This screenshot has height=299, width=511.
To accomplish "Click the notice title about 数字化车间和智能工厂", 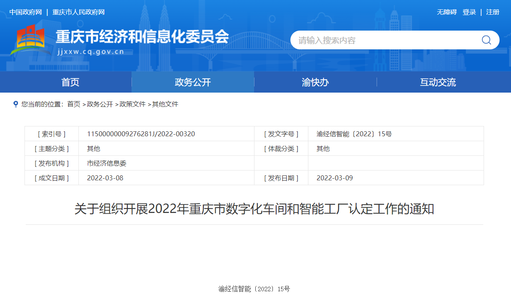I will click(x=254, y=209).
